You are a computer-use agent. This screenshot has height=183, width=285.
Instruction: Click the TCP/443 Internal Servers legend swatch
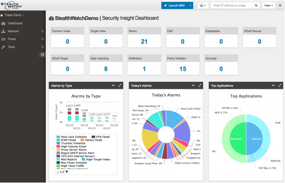[58, 156]
